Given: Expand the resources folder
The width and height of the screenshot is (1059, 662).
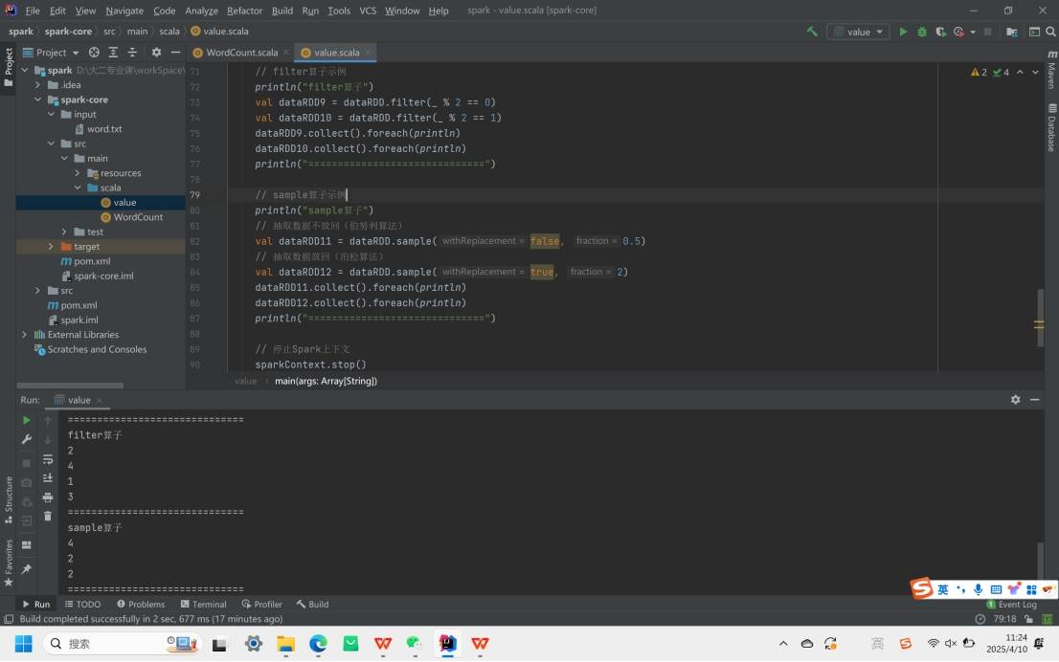Looking at the screenshot, I should (x=78, y=173).
